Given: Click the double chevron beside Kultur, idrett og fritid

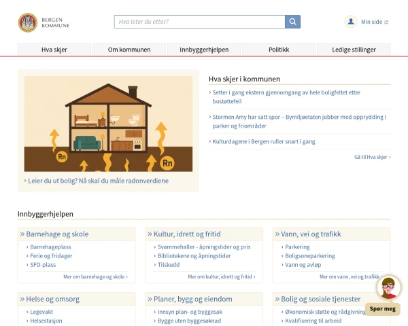Looking at the screenshot, I should [150, 234].
